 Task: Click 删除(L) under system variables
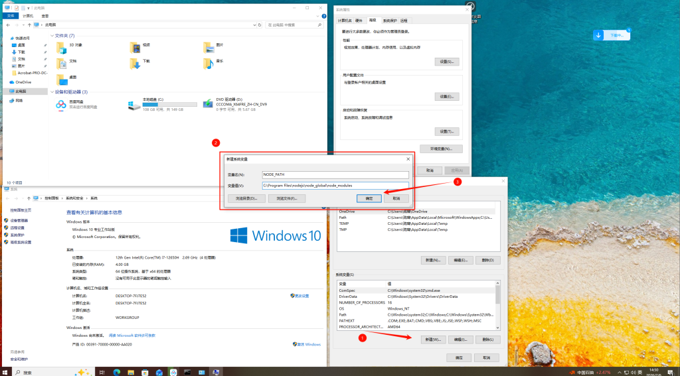[x=488, y=340]
